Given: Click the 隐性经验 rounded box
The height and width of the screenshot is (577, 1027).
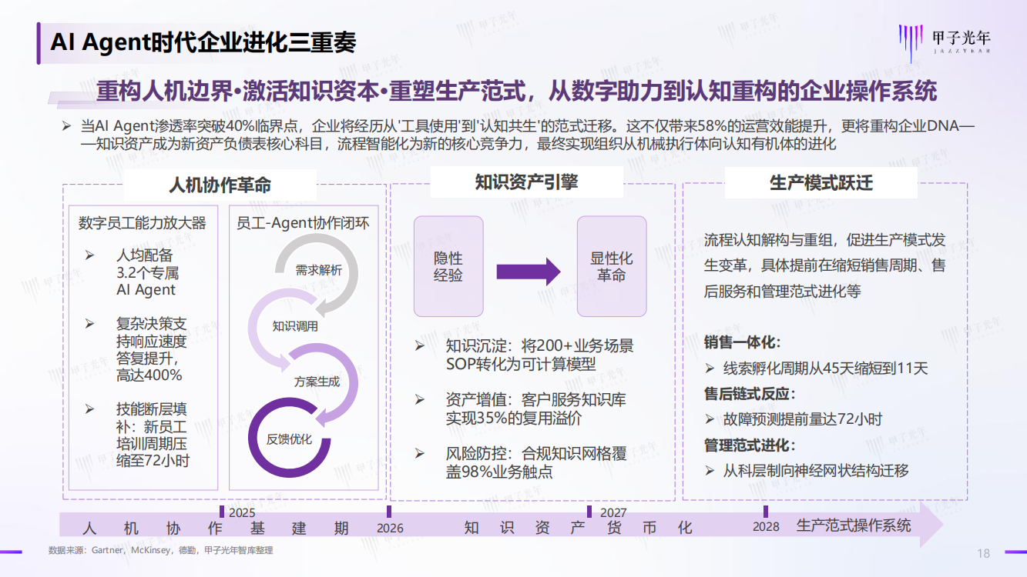Looking at the screenshot, I should (448, 266).
